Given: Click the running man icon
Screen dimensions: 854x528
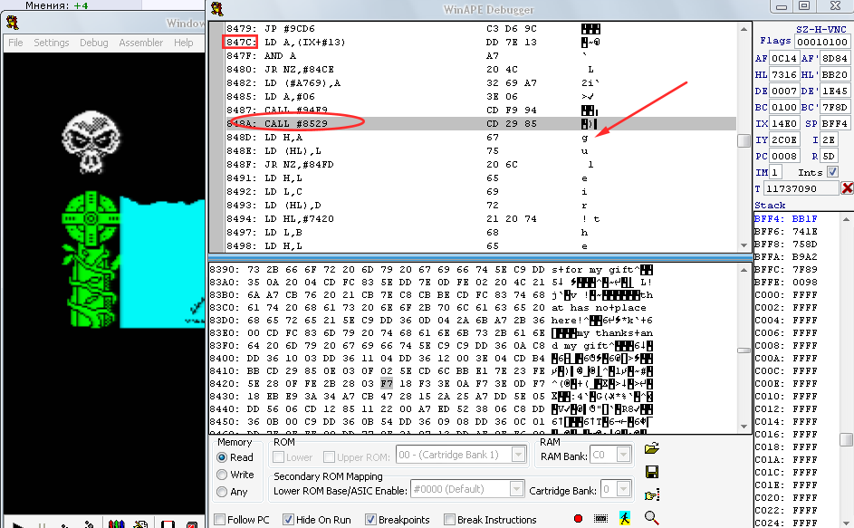Looking at the screenshot, I should [x=625, y=519].
